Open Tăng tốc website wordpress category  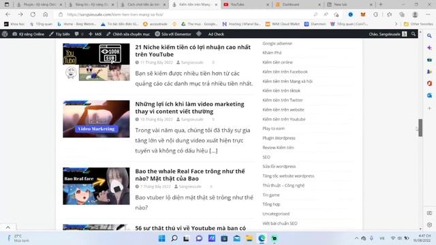click(x=288, y=176)
